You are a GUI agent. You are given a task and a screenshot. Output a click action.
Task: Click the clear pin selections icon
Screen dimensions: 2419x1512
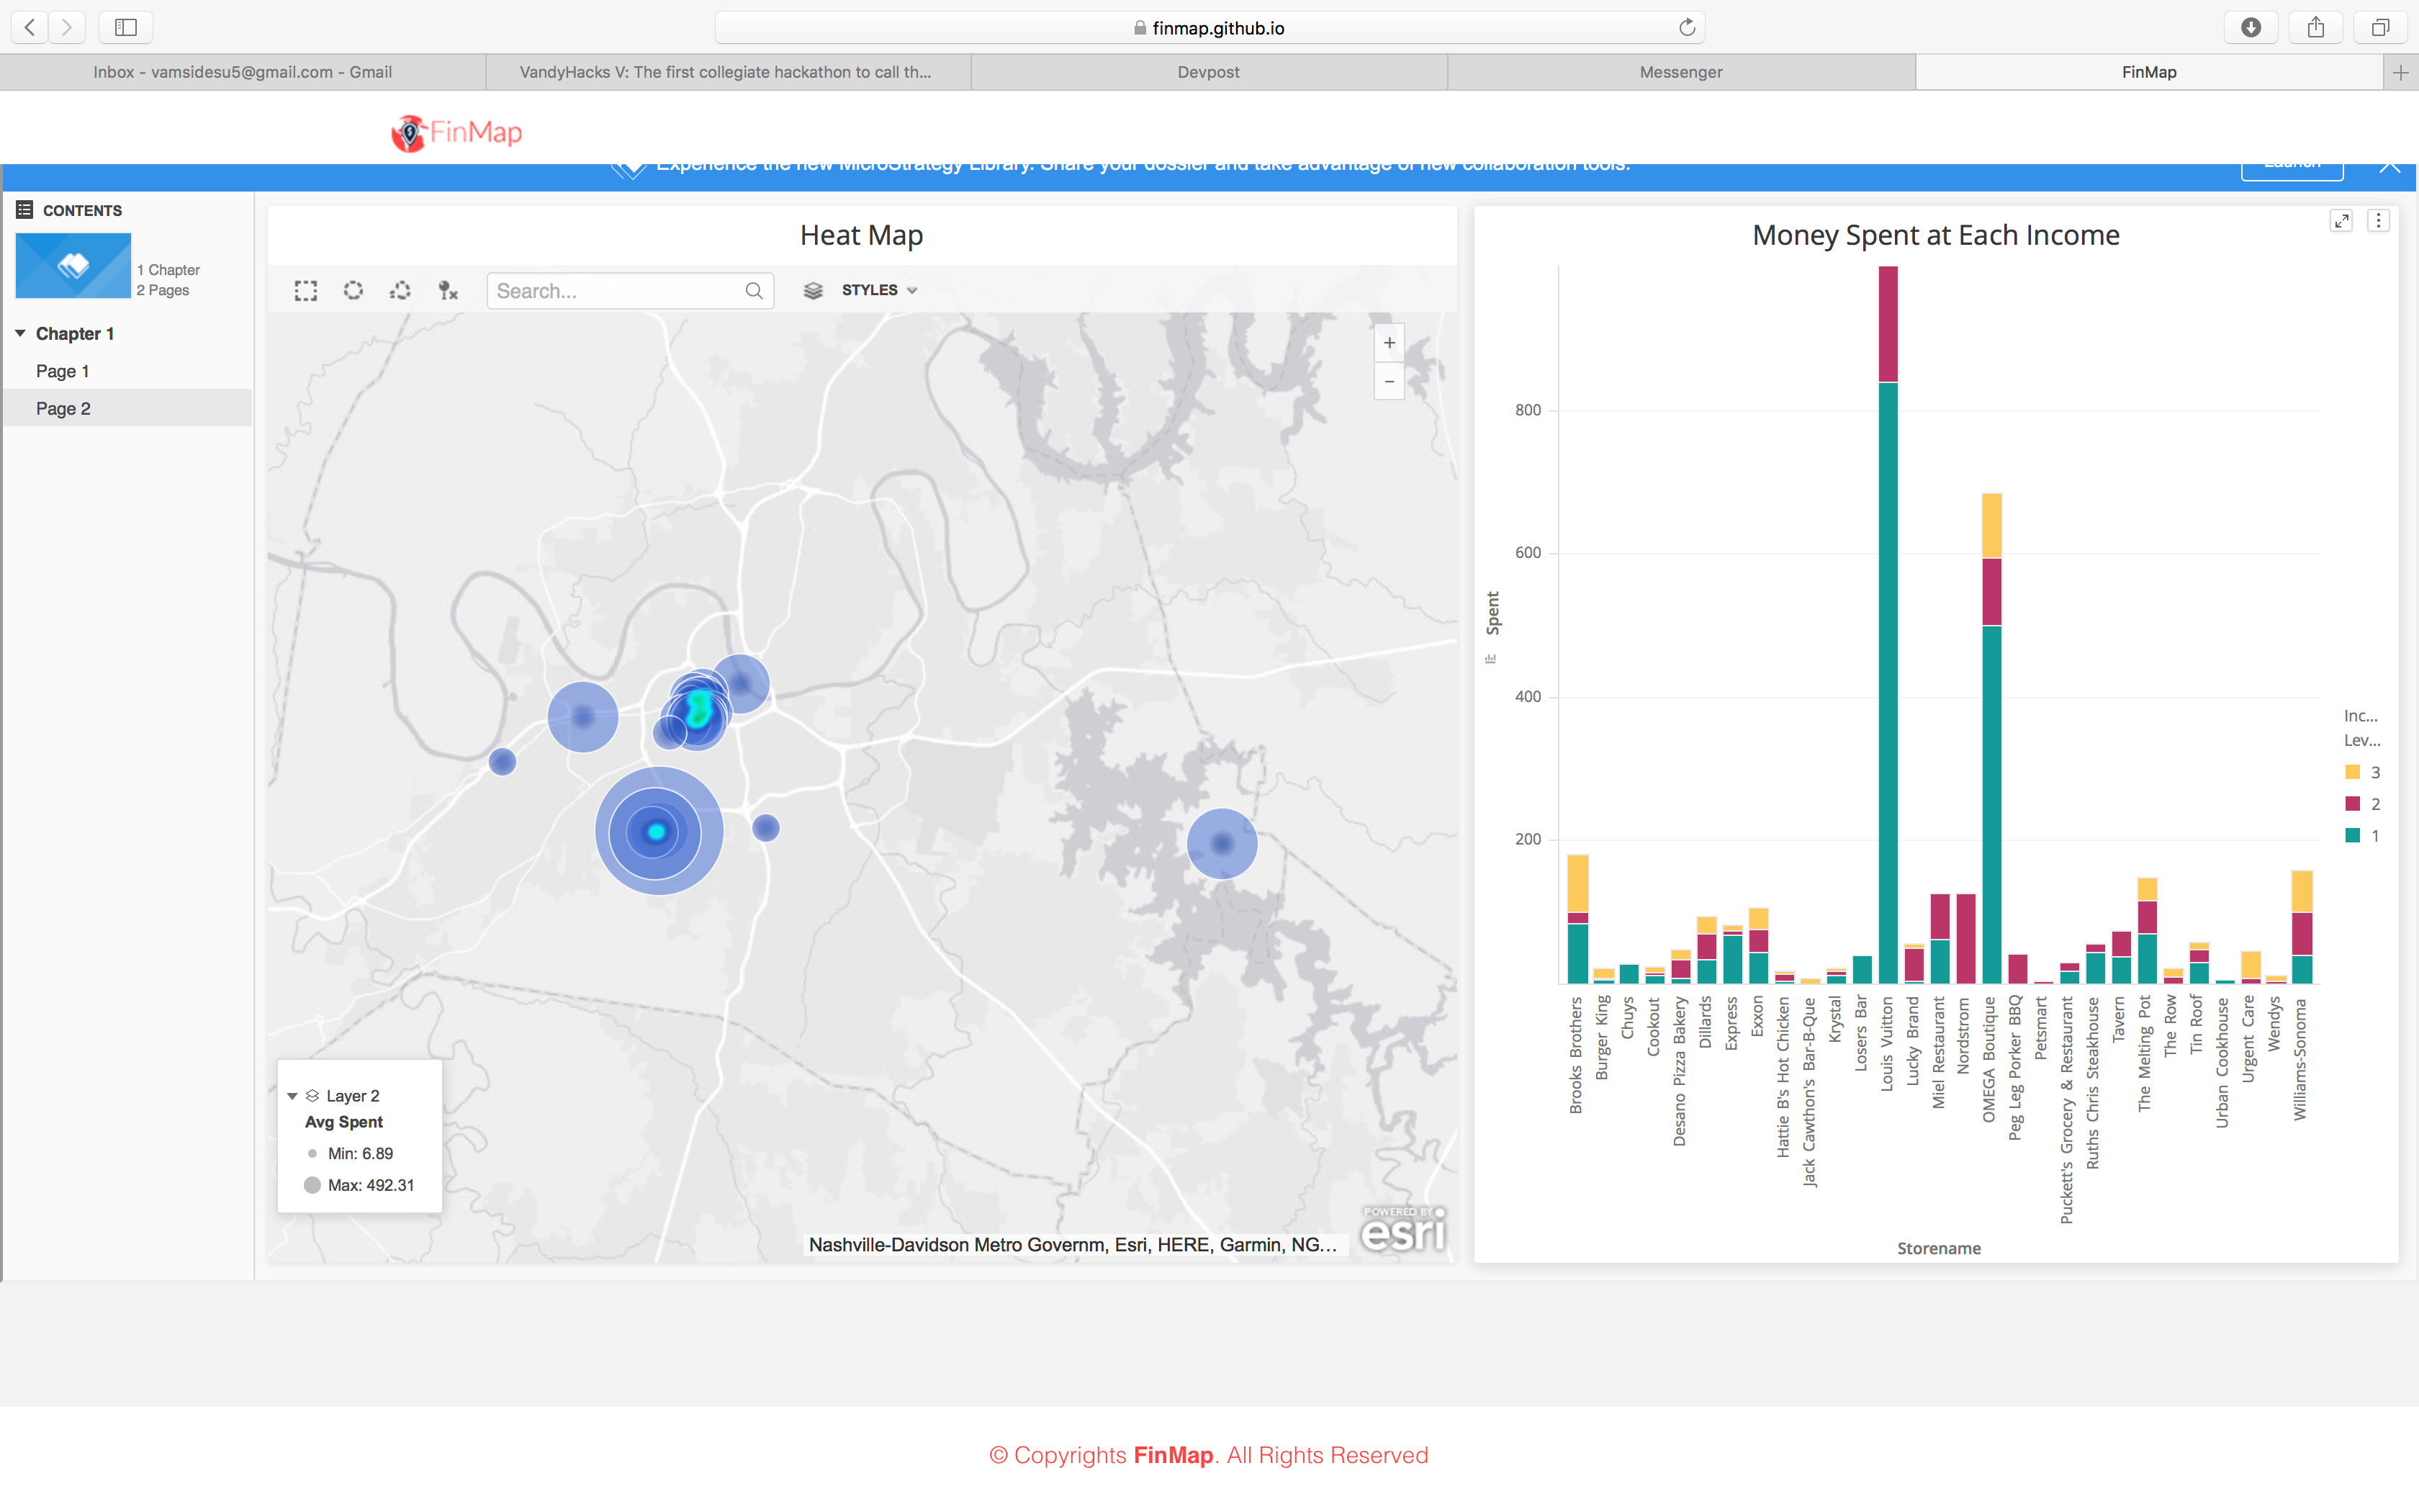tap(448, 291)
